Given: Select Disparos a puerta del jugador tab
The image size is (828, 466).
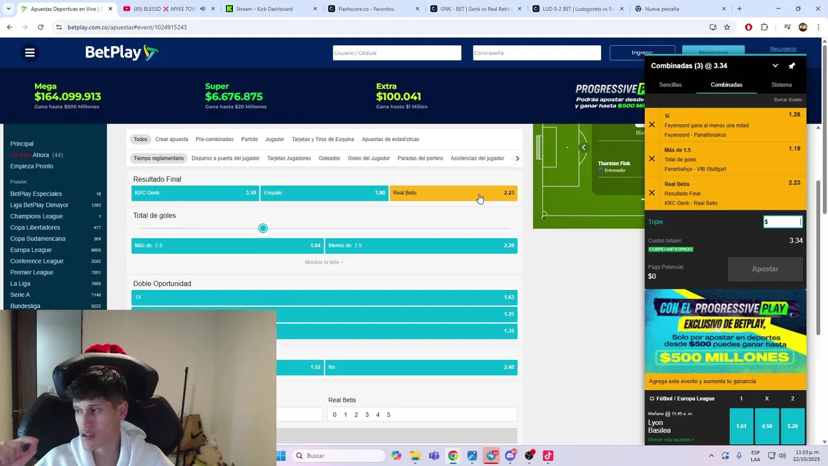Looking at the screenshot, I should pyautogui.click(x=226, y=158).
